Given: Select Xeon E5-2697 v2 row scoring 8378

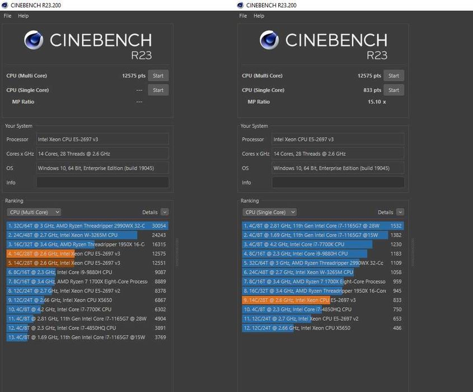Looking at the screenshot, I should 87,290.
